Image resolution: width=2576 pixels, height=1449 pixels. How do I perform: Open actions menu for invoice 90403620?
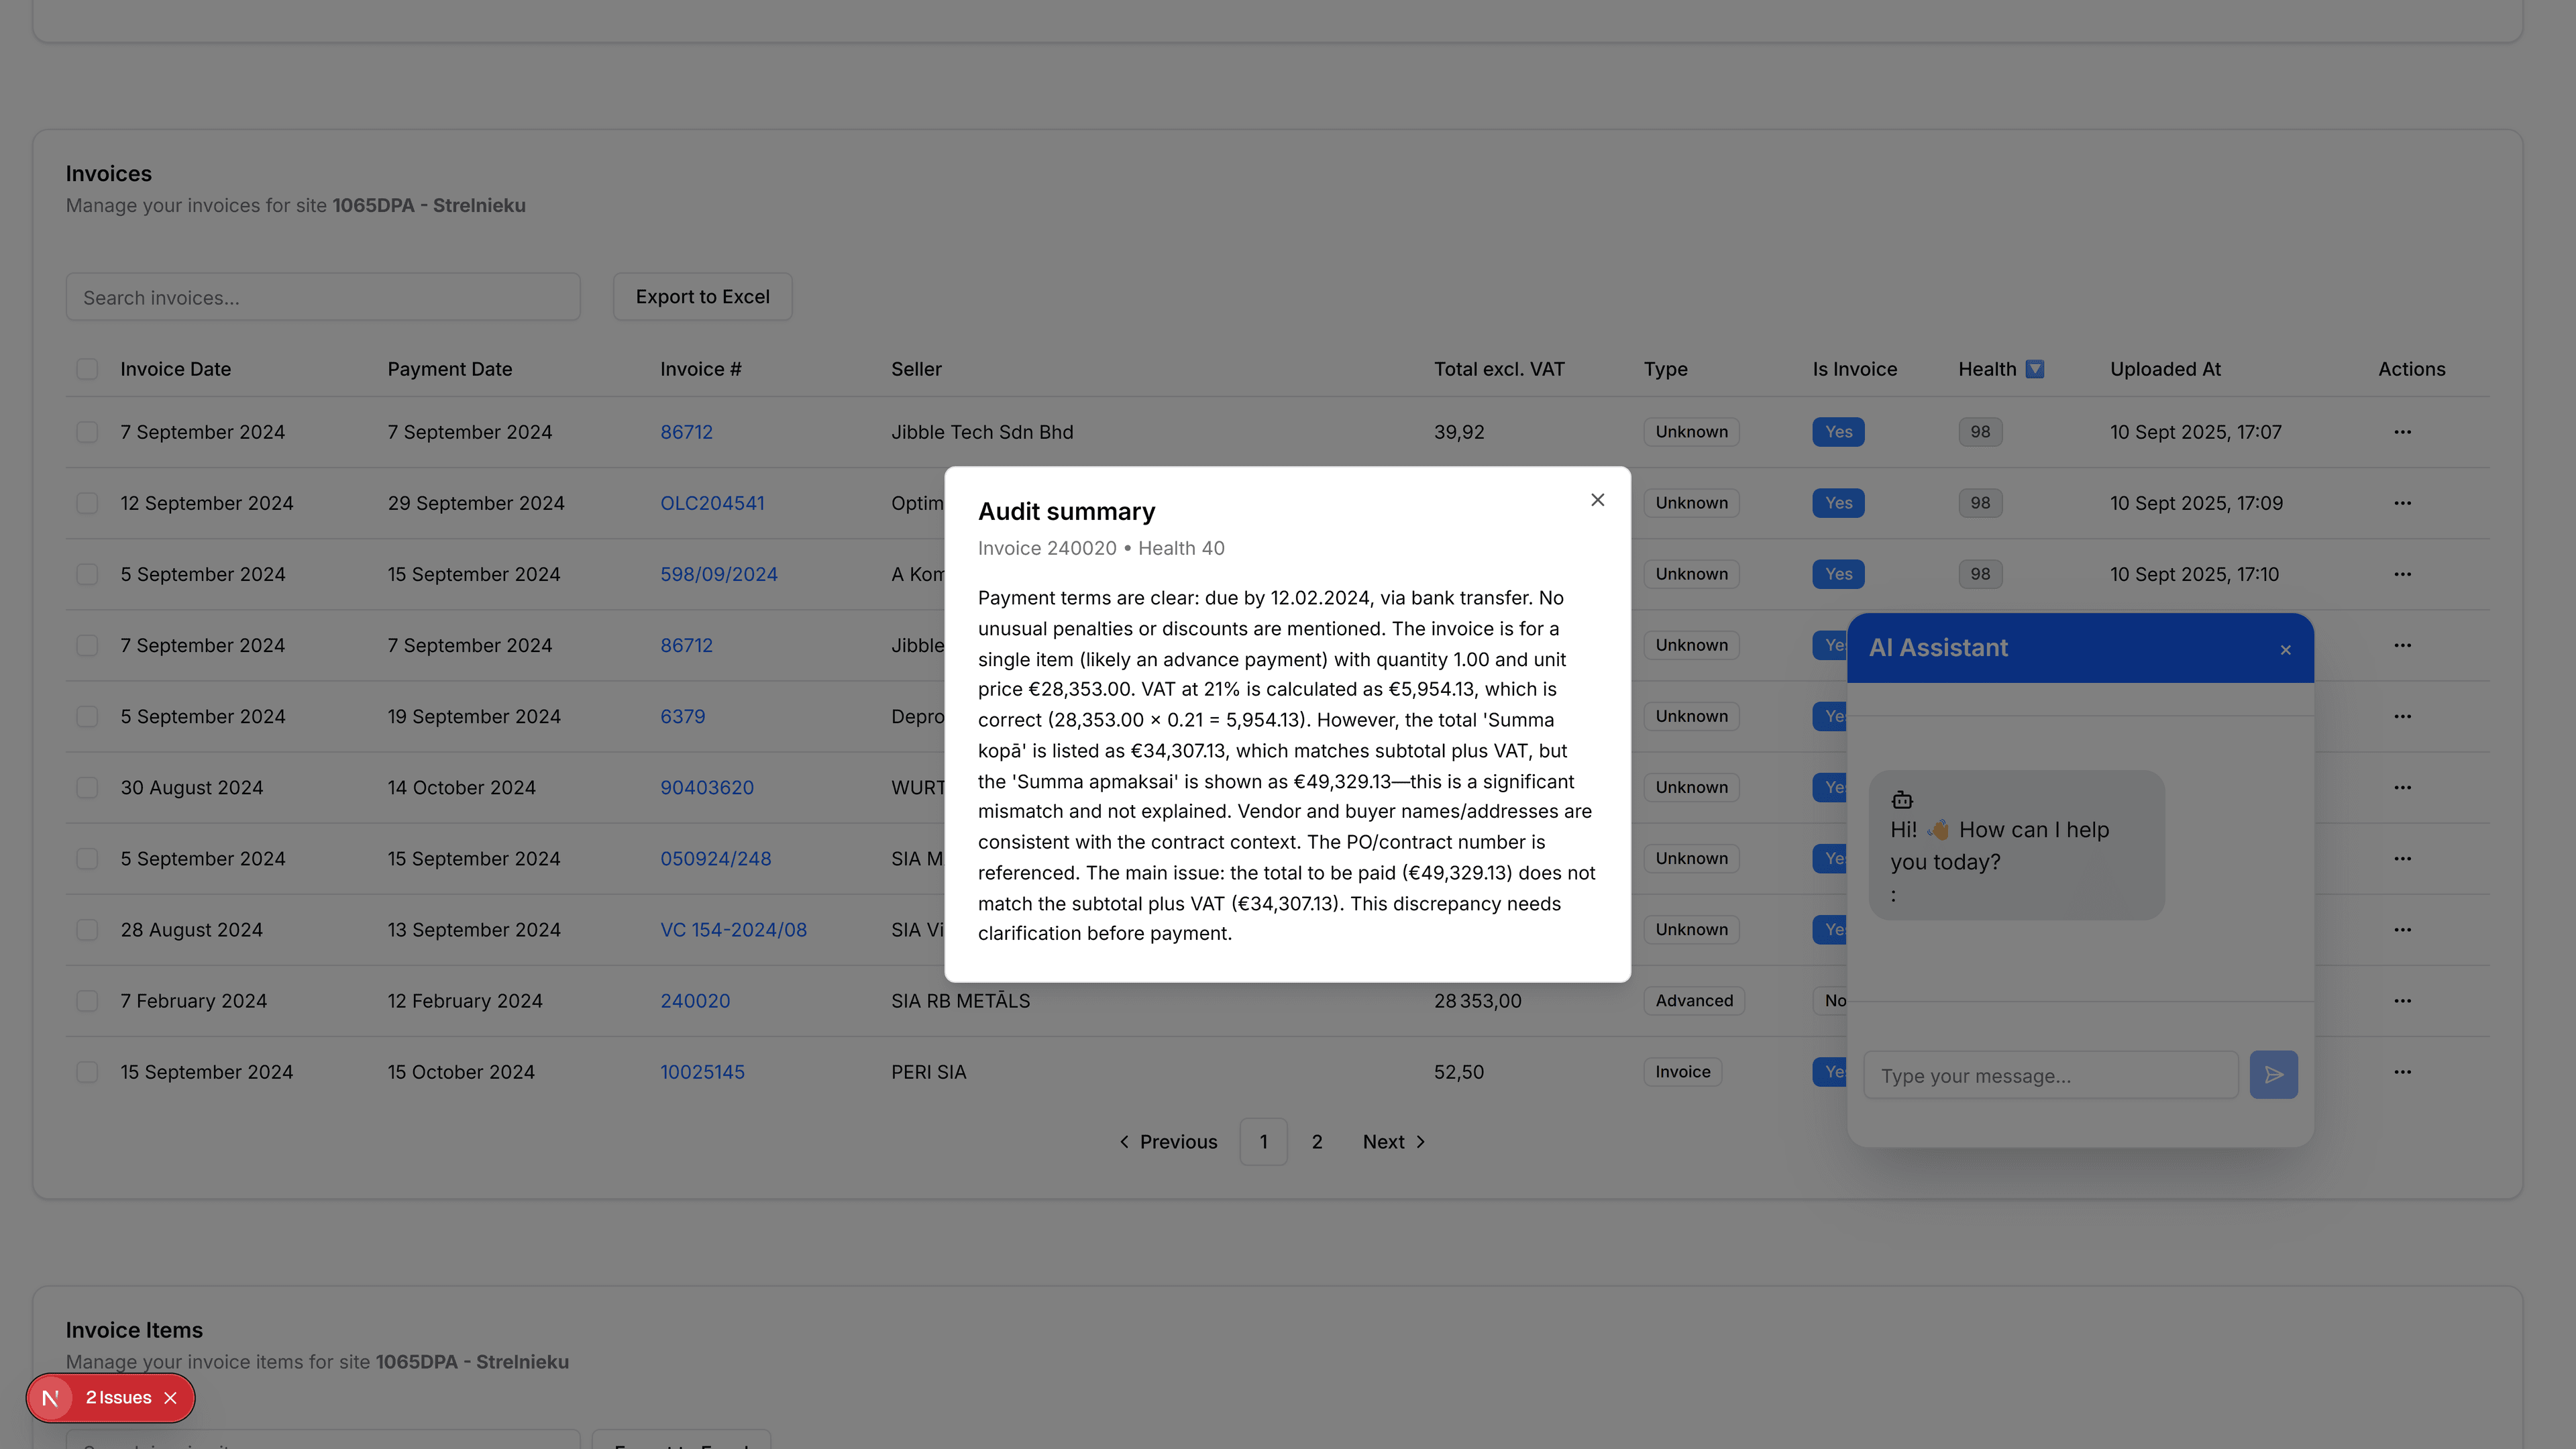click(2403, 787)
